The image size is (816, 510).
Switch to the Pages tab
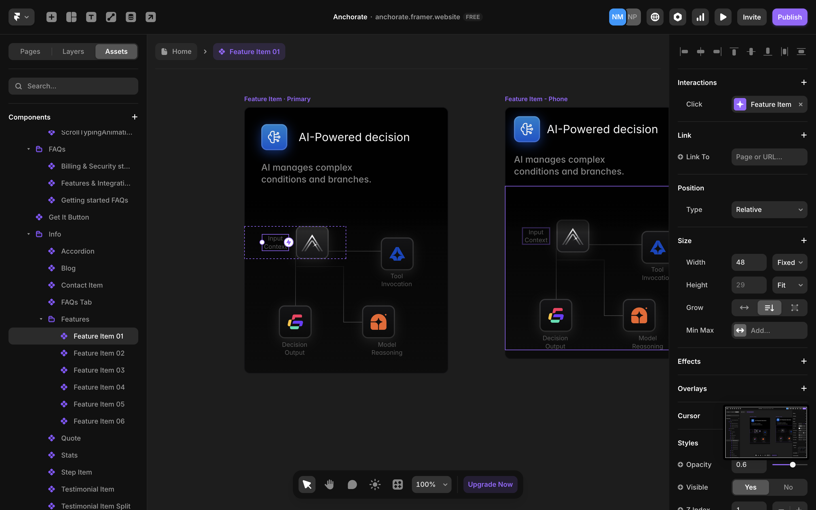30,51
